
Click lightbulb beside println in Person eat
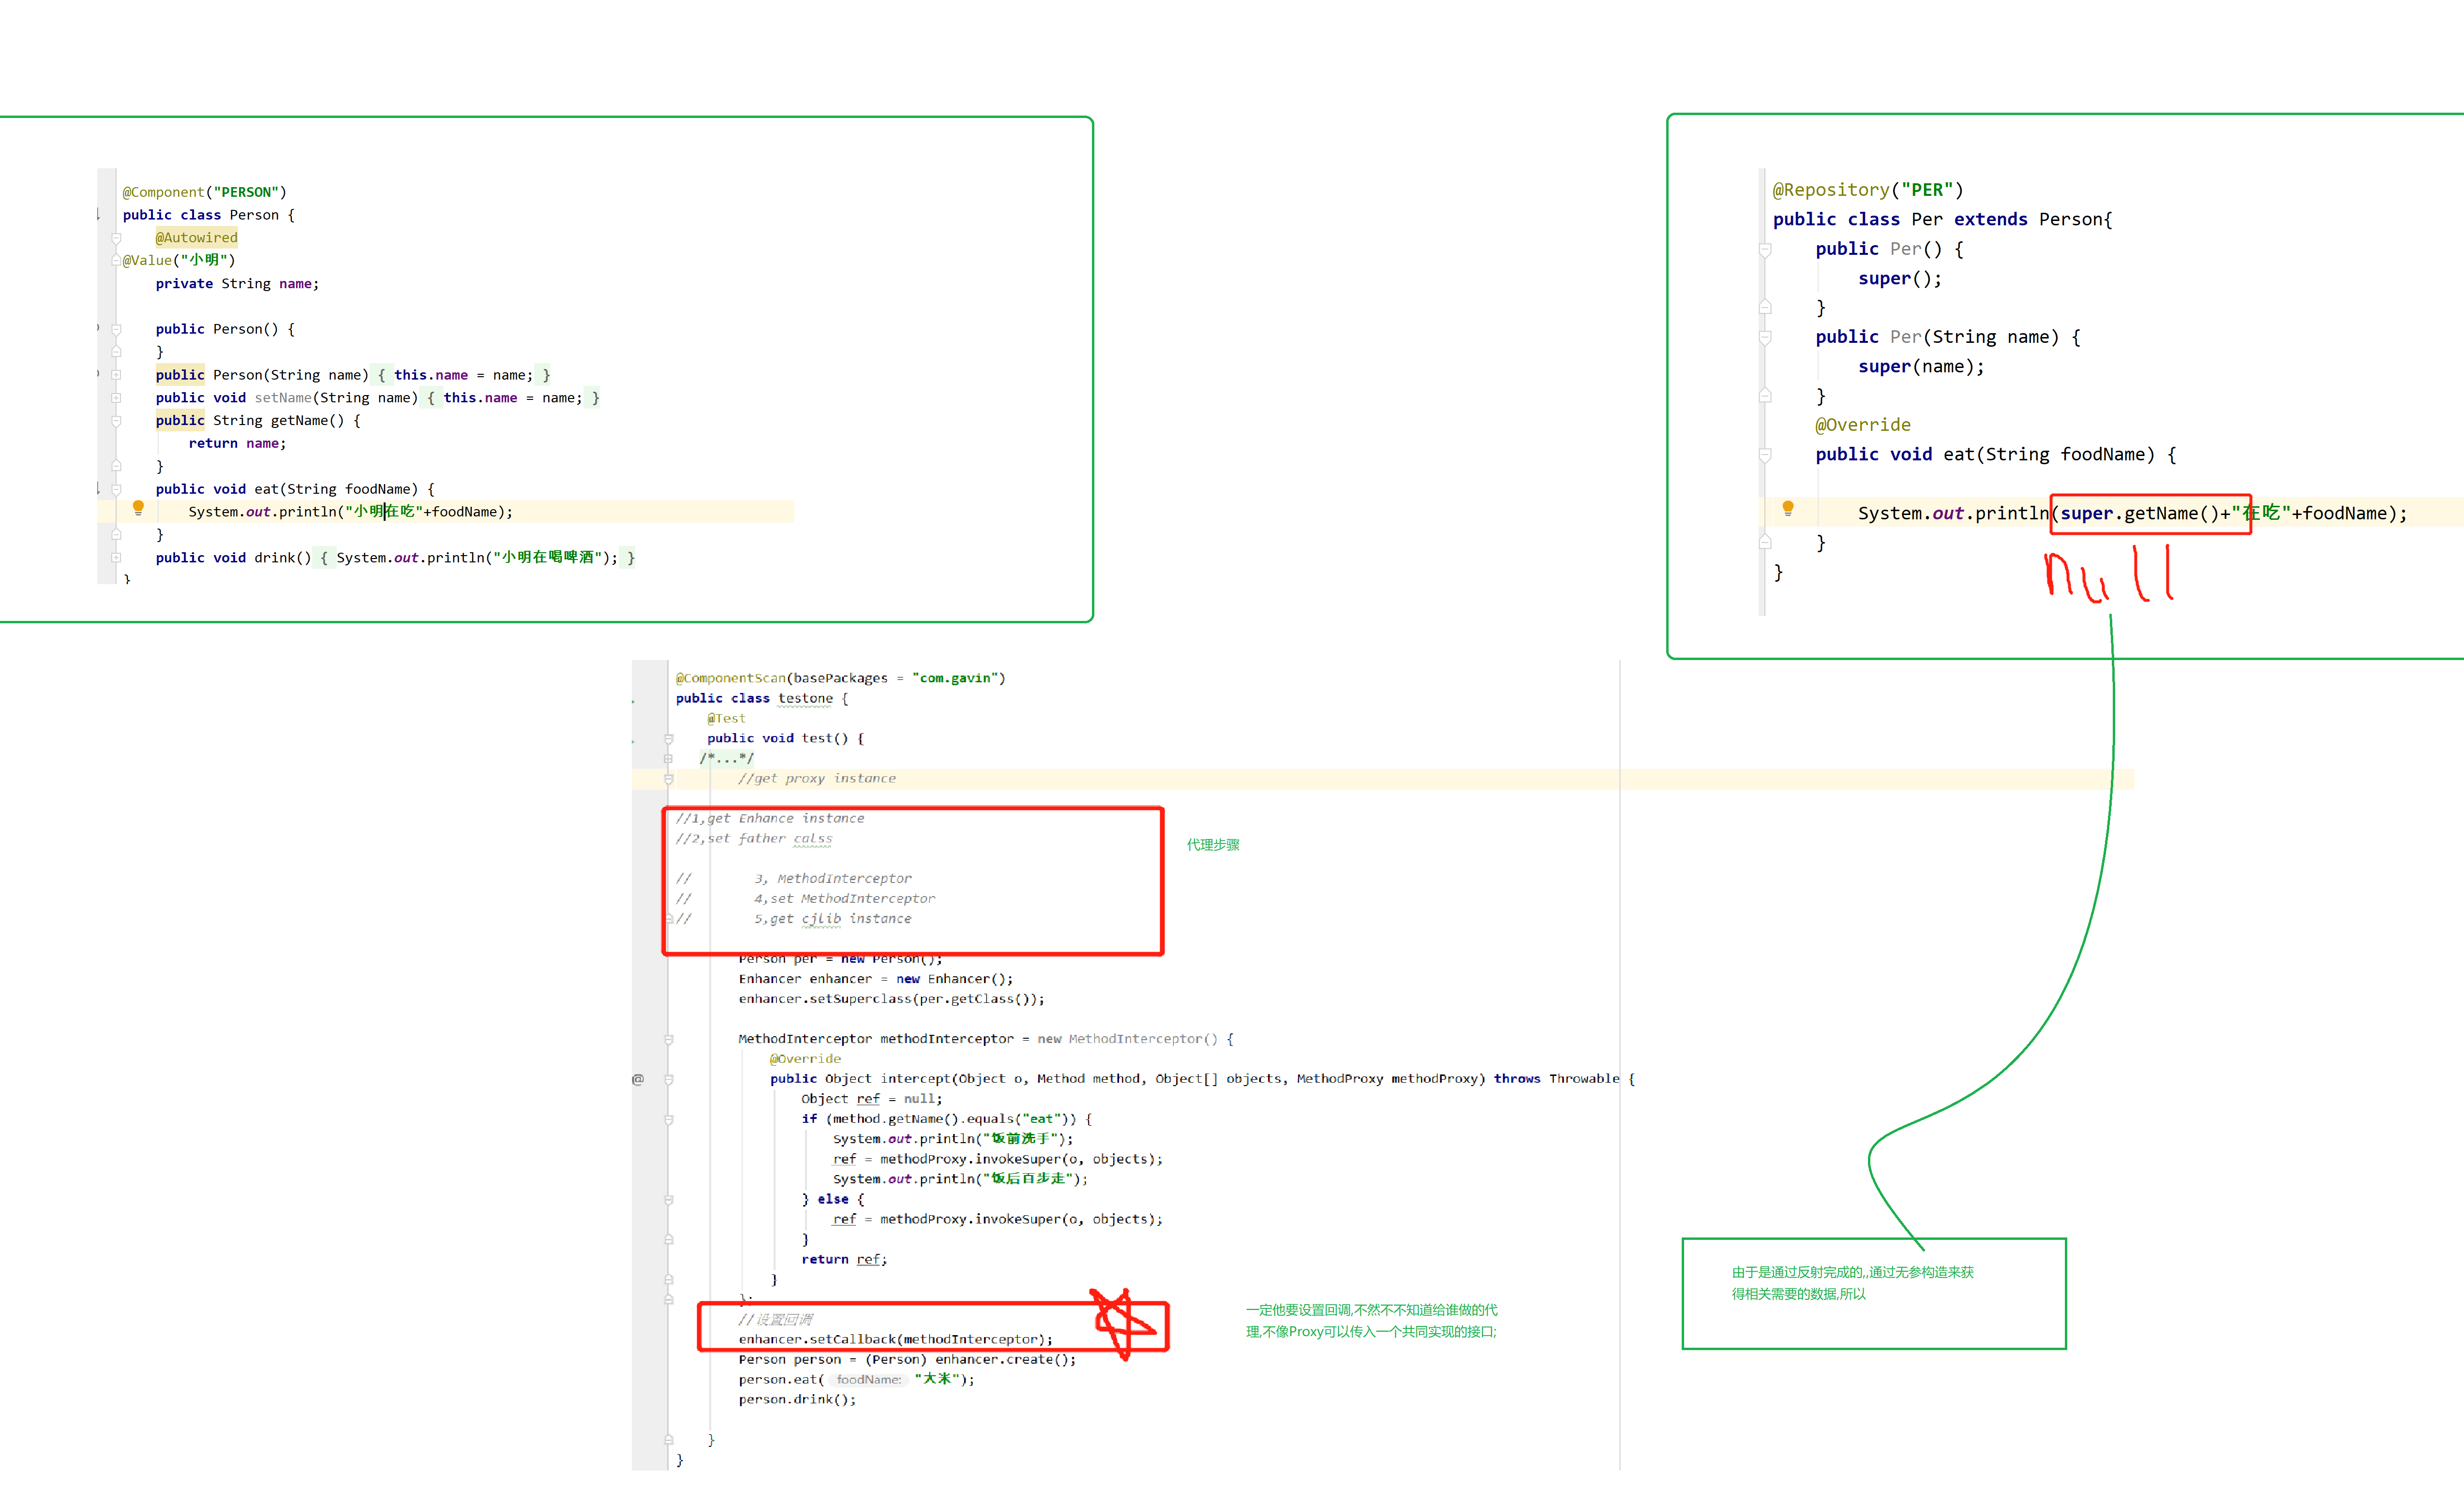pyautogui.click(x=138, y=508)
